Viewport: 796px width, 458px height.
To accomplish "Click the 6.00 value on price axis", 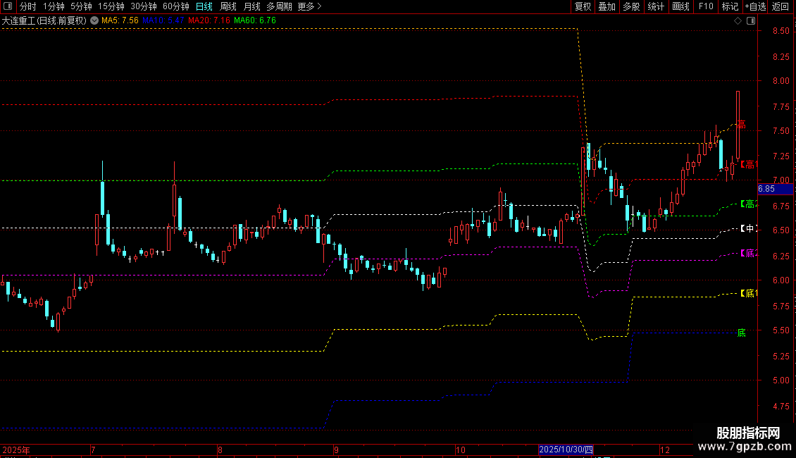I will (781, 280).
